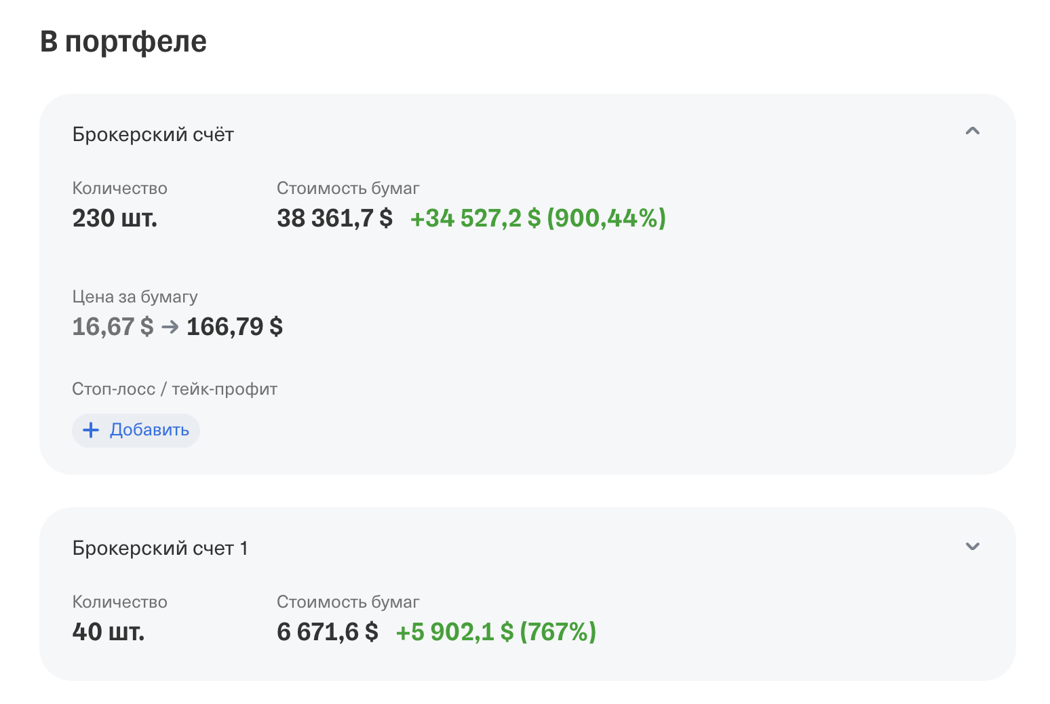
Task: Click the plus icon next to Добавить
Action: pos(91,430)
